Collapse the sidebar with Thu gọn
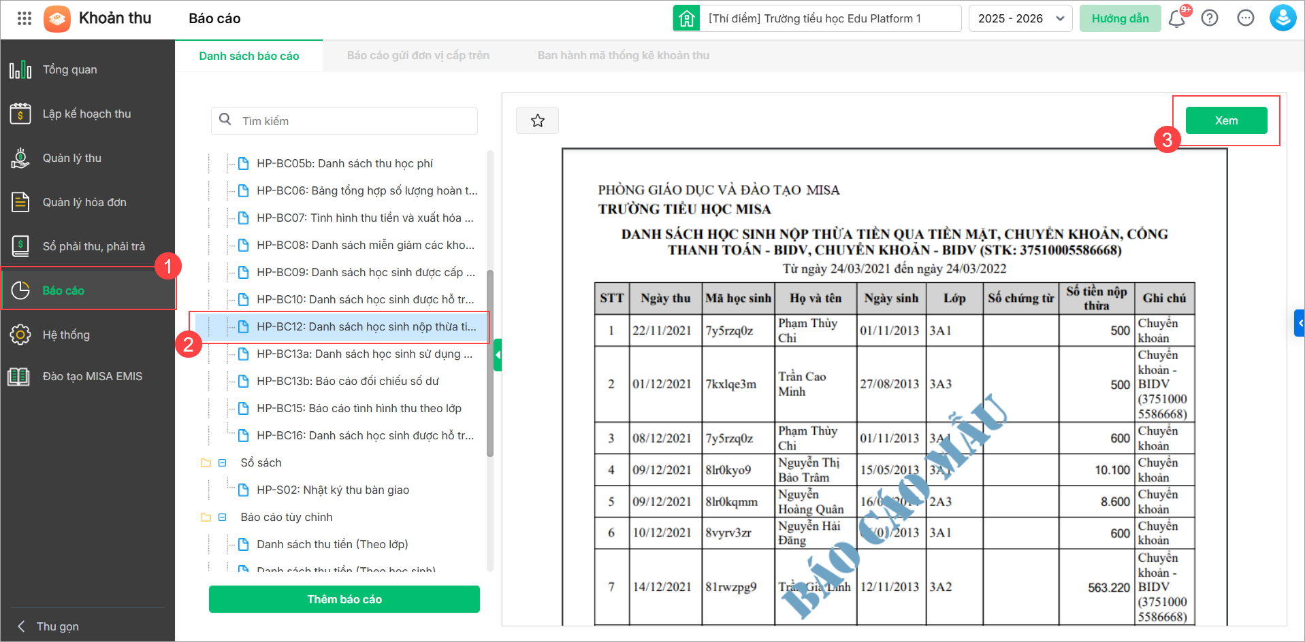Image resolution: width=1305 pixels, height=642 pixels. pyautogui.click(x=48, y=626)
